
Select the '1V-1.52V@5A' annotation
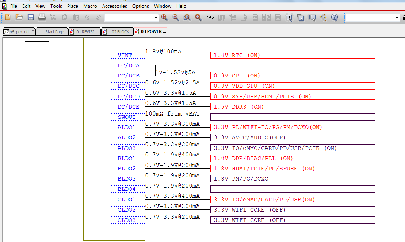[x=175, y=72]
